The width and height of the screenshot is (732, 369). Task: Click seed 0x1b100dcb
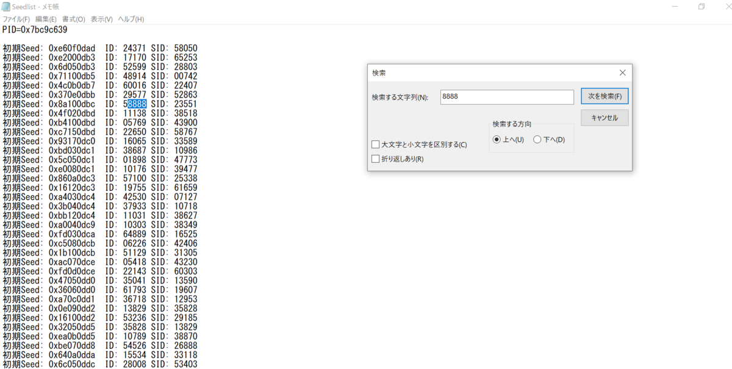point(72,253)
